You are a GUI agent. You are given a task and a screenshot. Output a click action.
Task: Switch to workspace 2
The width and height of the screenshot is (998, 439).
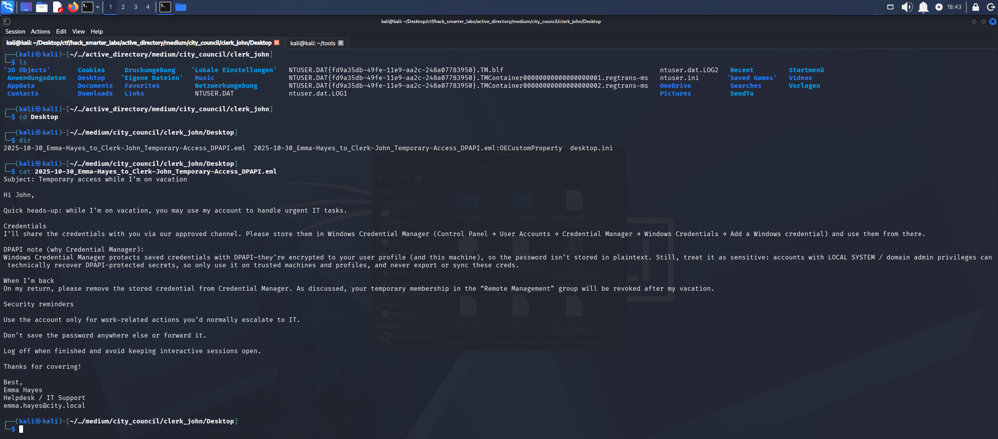123,7
